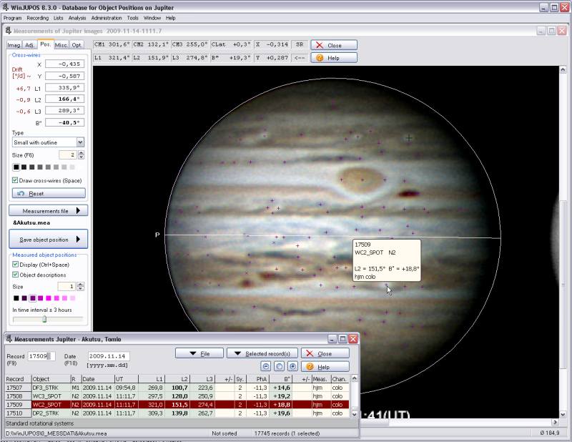
Task: Click Close button in Measurements Jupiter window
Action: (x=325, y=353)
